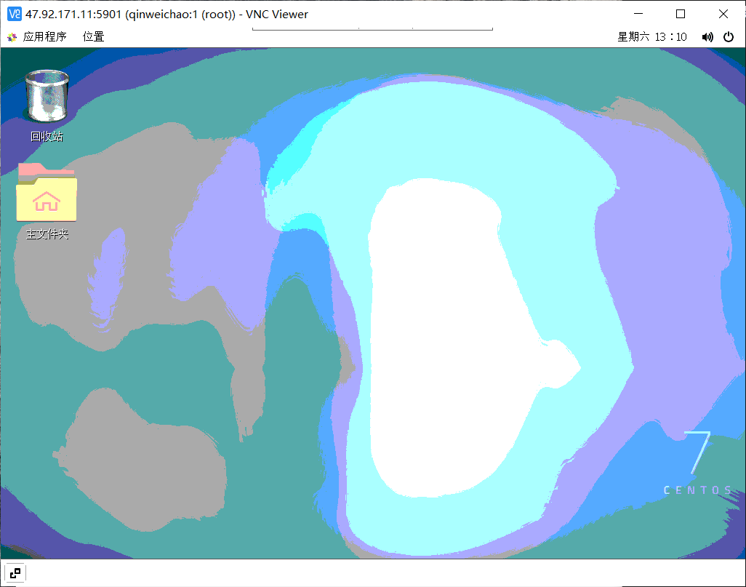Open the 位置 places menu
The height and width of the screenshot is (587, 746).
[x=94, y=36]
